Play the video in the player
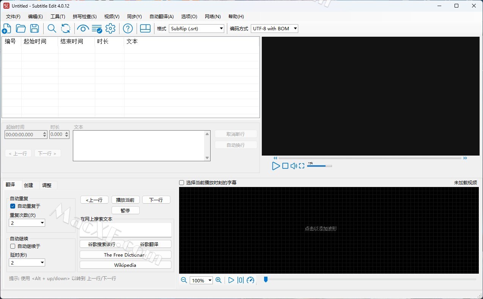This screenshot has width=483, height=299. [x=276, y=166]
